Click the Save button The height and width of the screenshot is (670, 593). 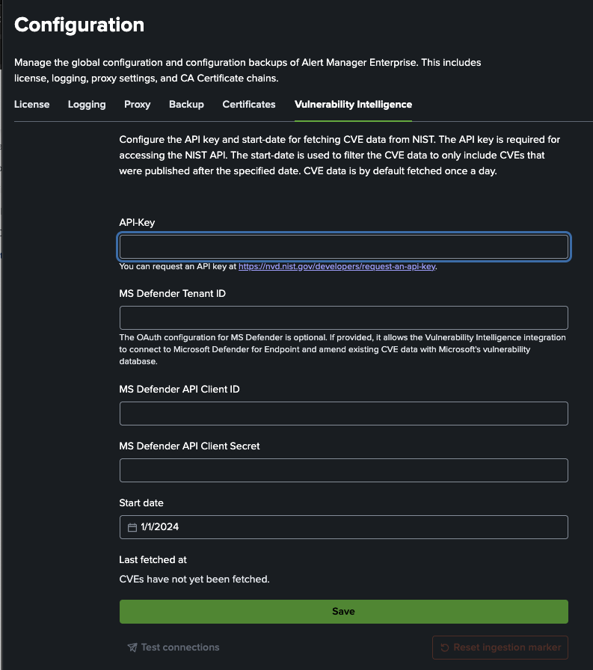(x=343, y=611)
